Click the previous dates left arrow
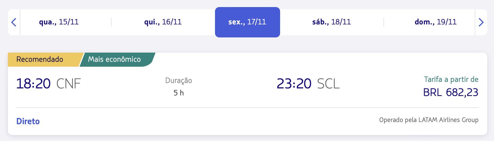 [14, 22]
